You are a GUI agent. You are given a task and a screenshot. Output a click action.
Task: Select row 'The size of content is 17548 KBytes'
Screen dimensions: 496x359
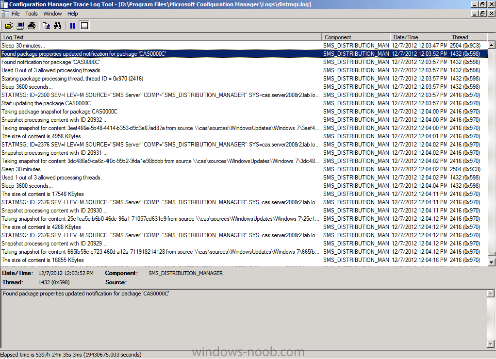[244, 194]
